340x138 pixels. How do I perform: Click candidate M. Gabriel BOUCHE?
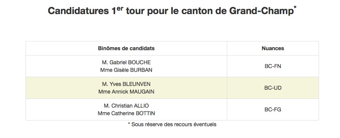tap(126, 62)
